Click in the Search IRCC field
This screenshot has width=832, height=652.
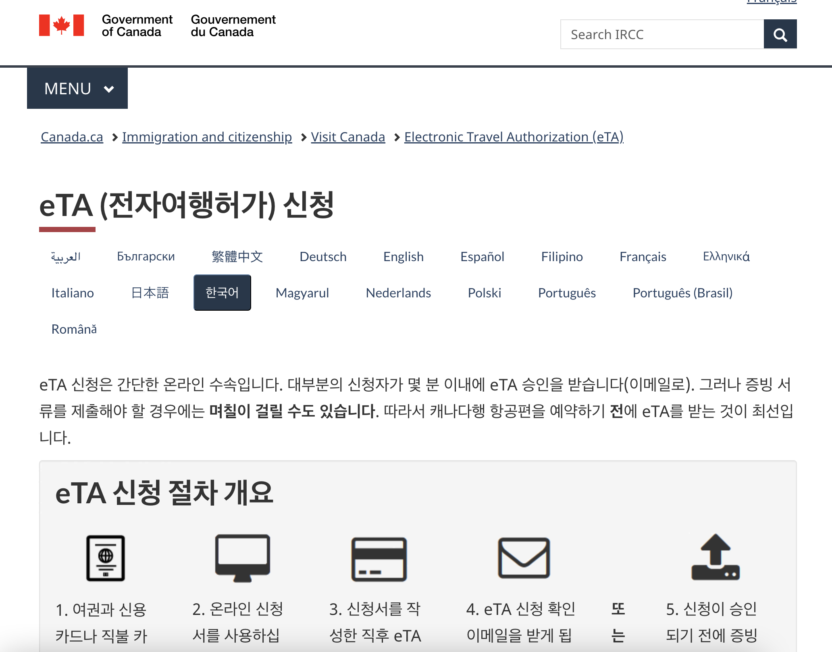click(x=662, y=35)
